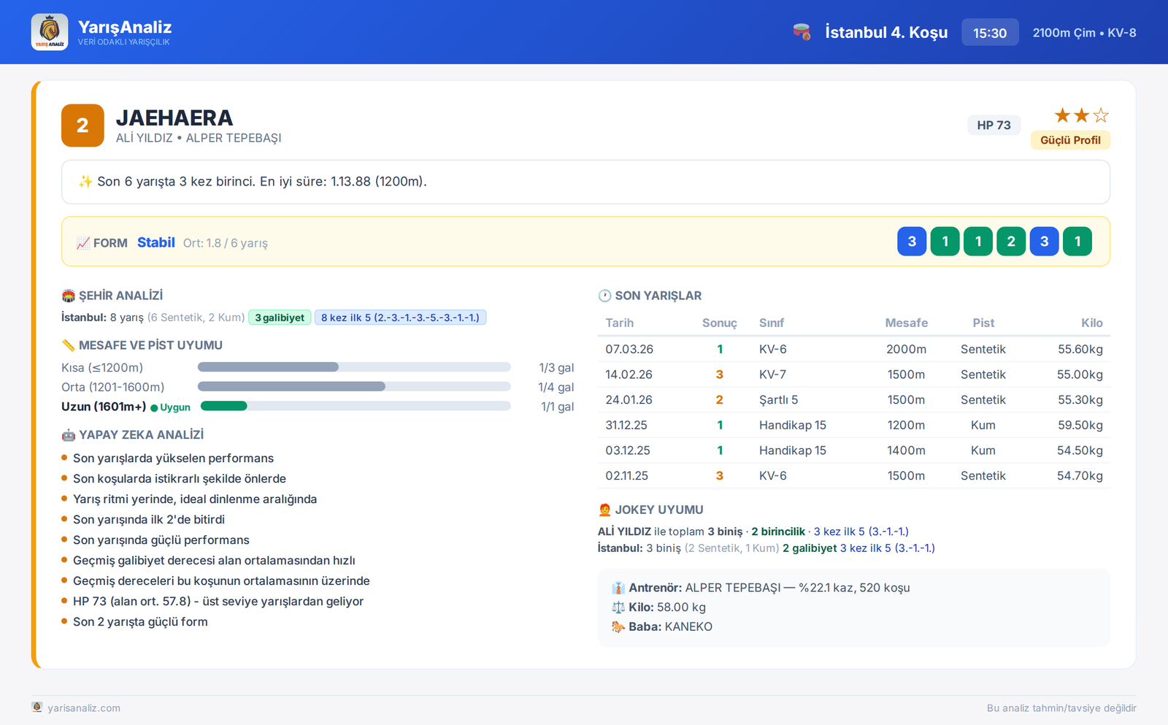This screenshot has width=1168, height=725.
Task: Click the small footer logo near yarisanaliz.com
Action: coord(37,707)
